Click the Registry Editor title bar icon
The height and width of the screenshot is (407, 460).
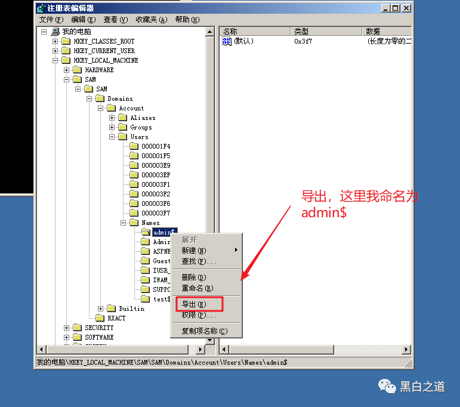tap(41, 8)
